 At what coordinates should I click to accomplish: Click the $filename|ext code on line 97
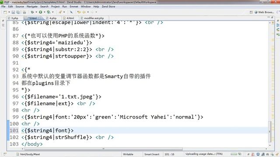coord(48,103)
